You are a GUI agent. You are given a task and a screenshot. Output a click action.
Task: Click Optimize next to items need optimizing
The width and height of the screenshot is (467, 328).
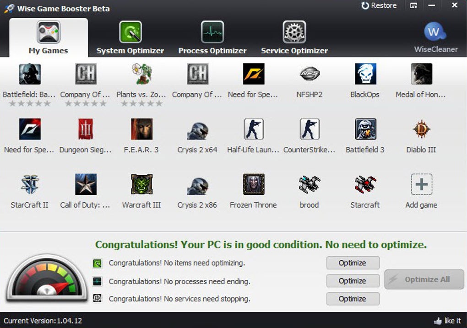pyautogui.click(x=353, y=263)
